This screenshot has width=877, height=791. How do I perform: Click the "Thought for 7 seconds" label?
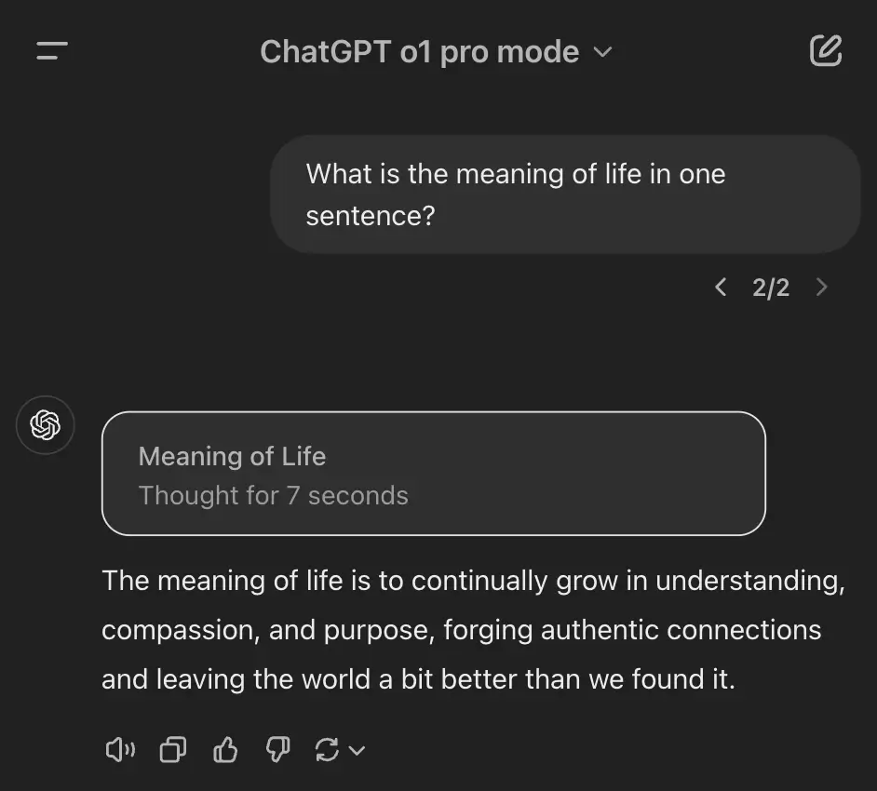[273, 495]
